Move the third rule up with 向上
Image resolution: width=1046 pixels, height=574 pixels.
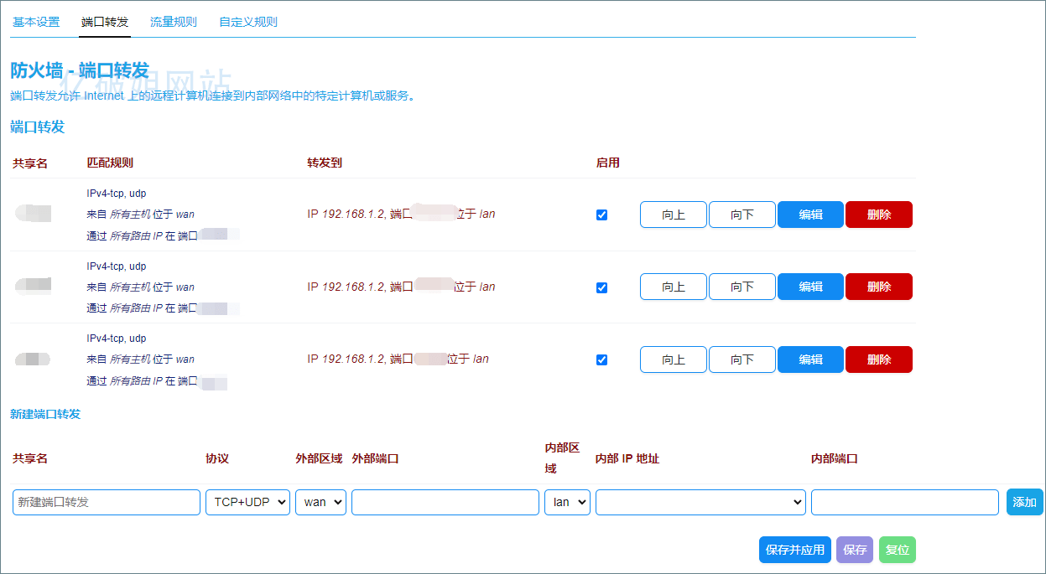(673, 359)
